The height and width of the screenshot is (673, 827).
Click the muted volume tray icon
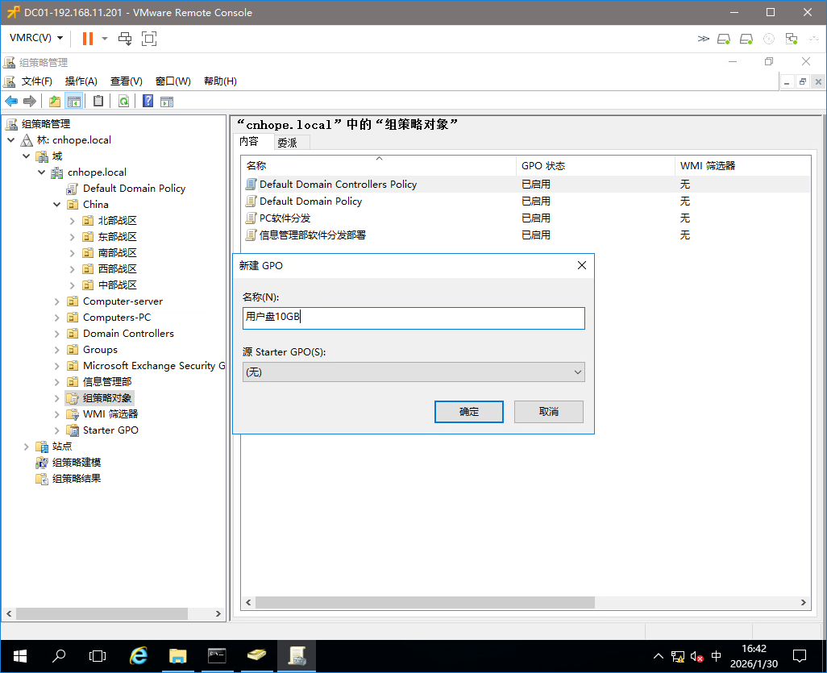[696, 657]
